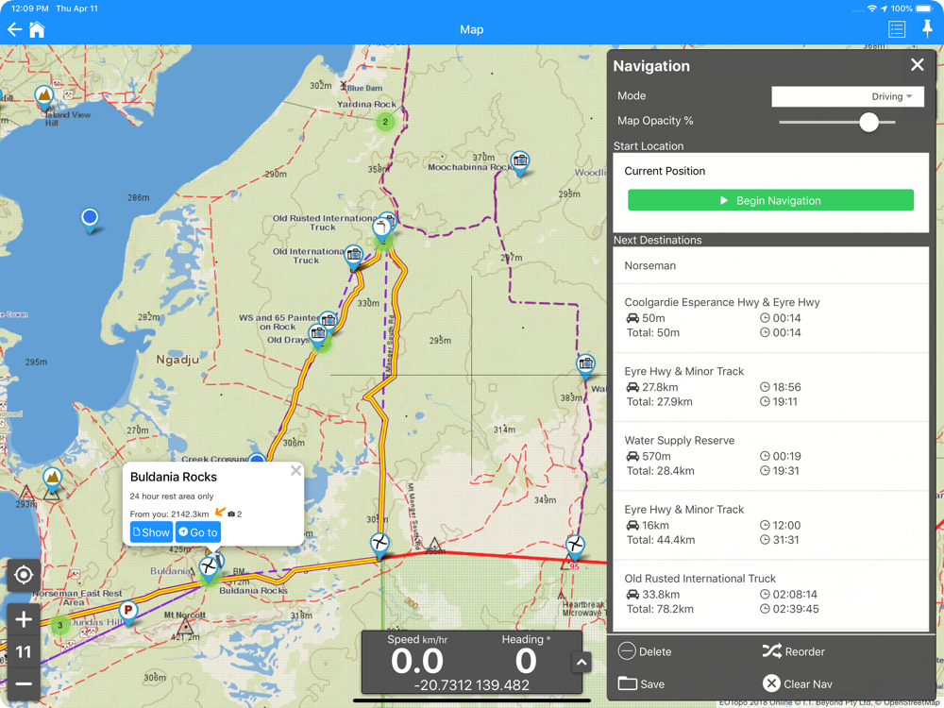Screen dimensions: 944x708
Task: Close the Navigation panel
Action: 917,65
